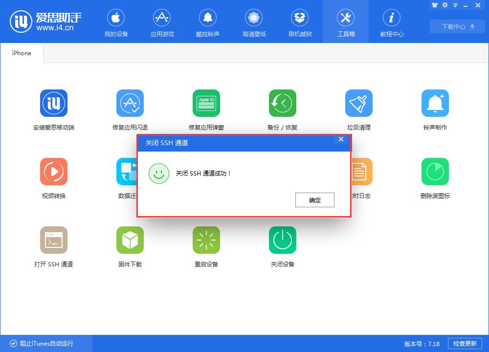The width and height of the screenshot is (489, 352).
Task: Click 确定 in SSH dialog
Action: click(314, 200)
